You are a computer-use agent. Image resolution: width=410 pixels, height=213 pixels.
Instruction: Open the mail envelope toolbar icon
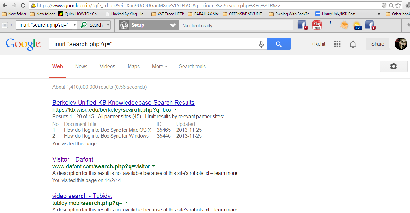coord(344,25)
